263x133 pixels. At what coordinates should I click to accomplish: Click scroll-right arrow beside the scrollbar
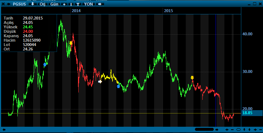coord(217,130)
